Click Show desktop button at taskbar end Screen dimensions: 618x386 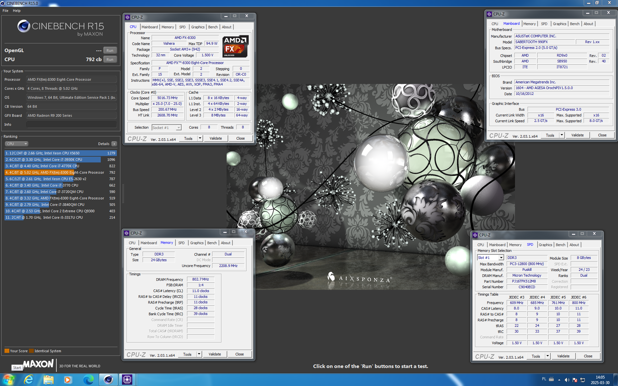[x=615, y=380]
